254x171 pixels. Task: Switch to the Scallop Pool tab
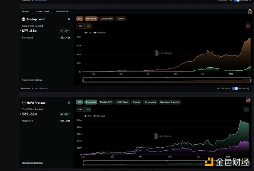[x=62, y=11]
